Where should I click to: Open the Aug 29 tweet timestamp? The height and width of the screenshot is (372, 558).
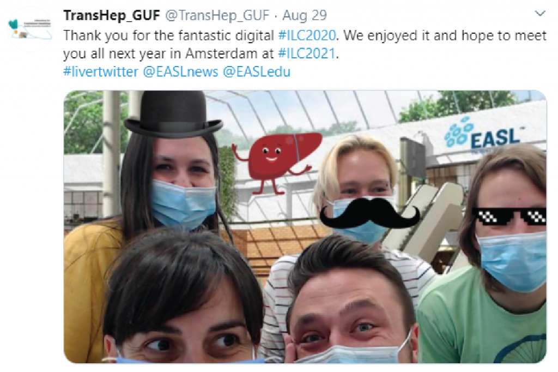click(x=305, y=15)
